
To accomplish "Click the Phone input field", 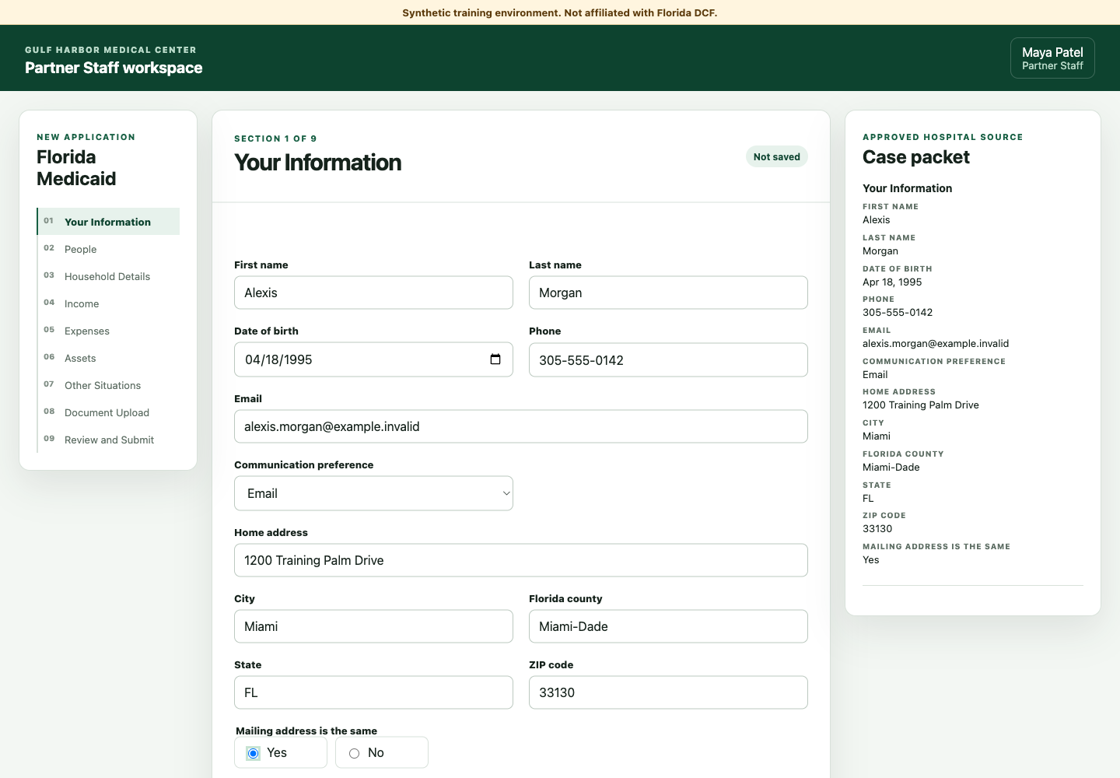I will pyautogui.click(x=668, y=360).
